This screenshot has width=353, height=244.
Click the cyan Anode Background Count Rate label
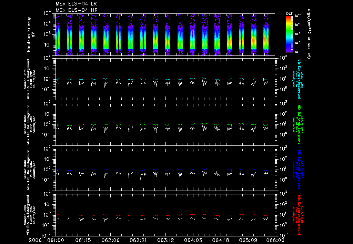[297, 79]
